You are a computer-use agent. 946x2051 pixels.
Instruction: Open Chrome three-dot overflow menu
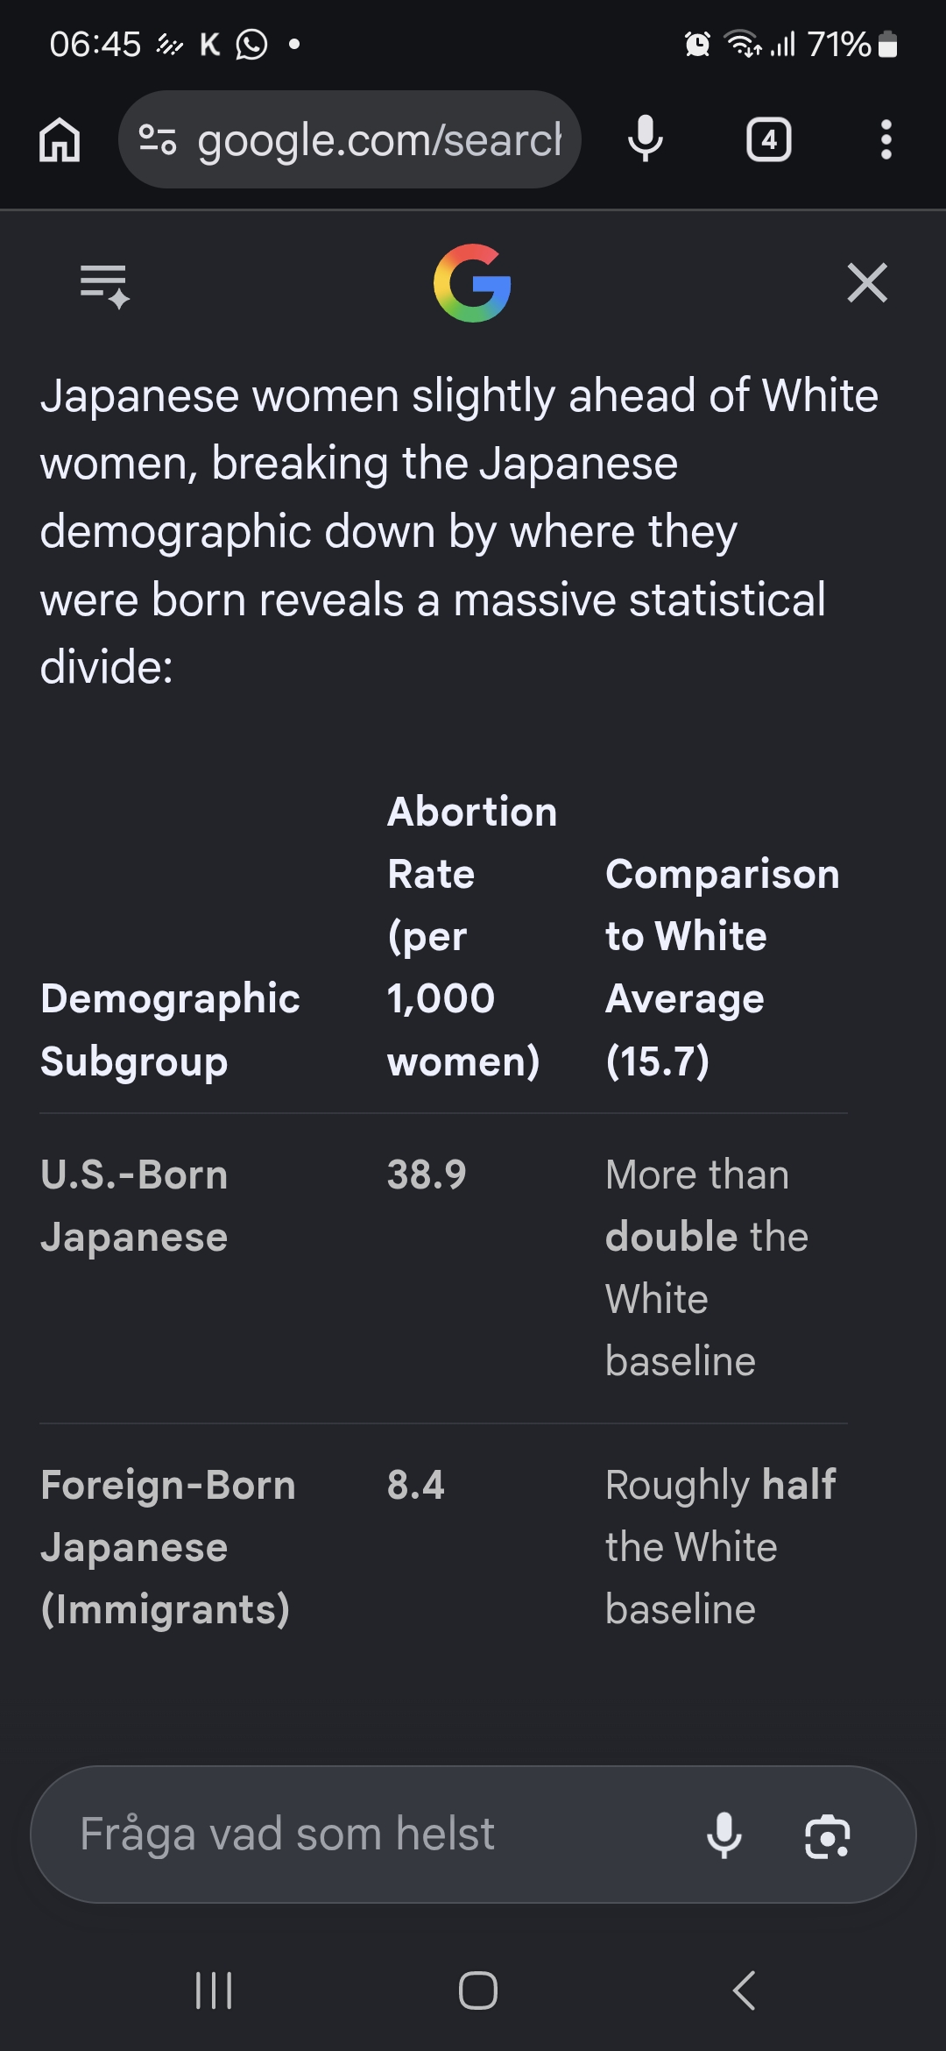[x=886, y=140]
